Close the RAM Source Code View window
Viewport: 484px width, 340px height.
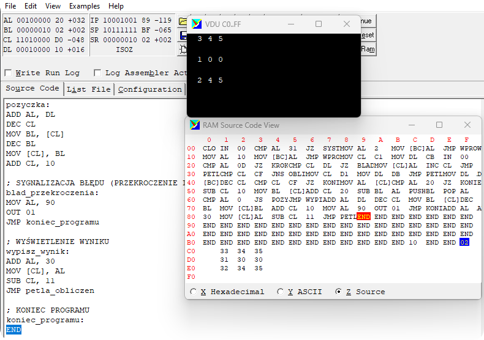[467, 125]
